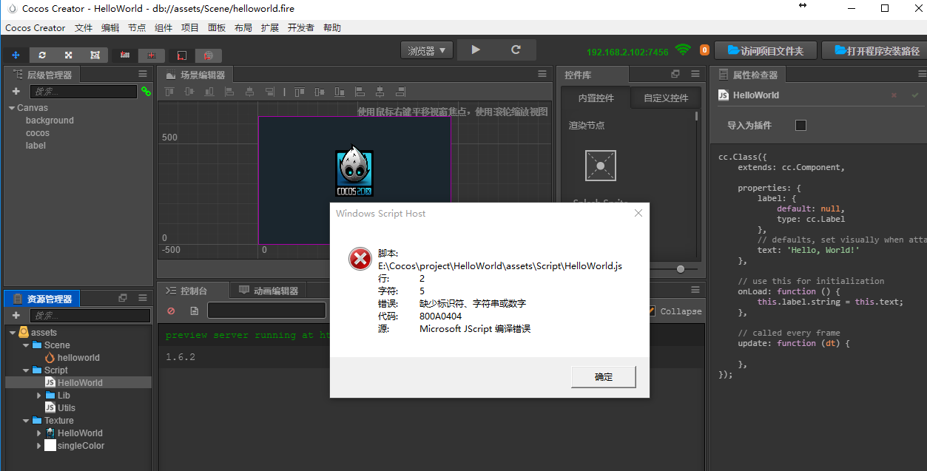This screenshot has height=471, width=927.
Task: Open console log file icon
Action: point(194,311)
